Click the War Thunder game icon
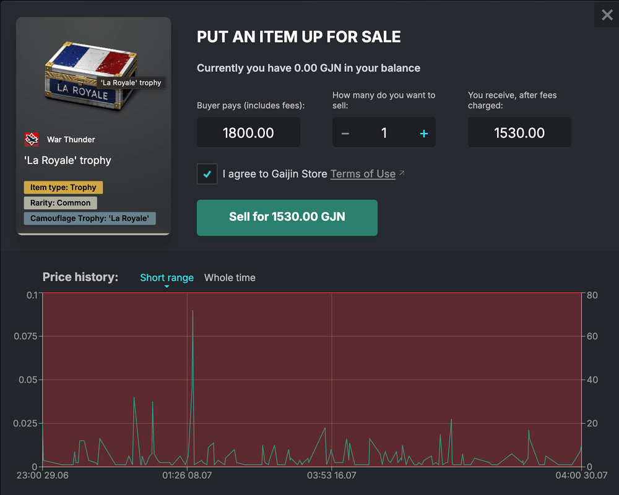The height and width of the screenshot is (495, 619). pos(32,139)
